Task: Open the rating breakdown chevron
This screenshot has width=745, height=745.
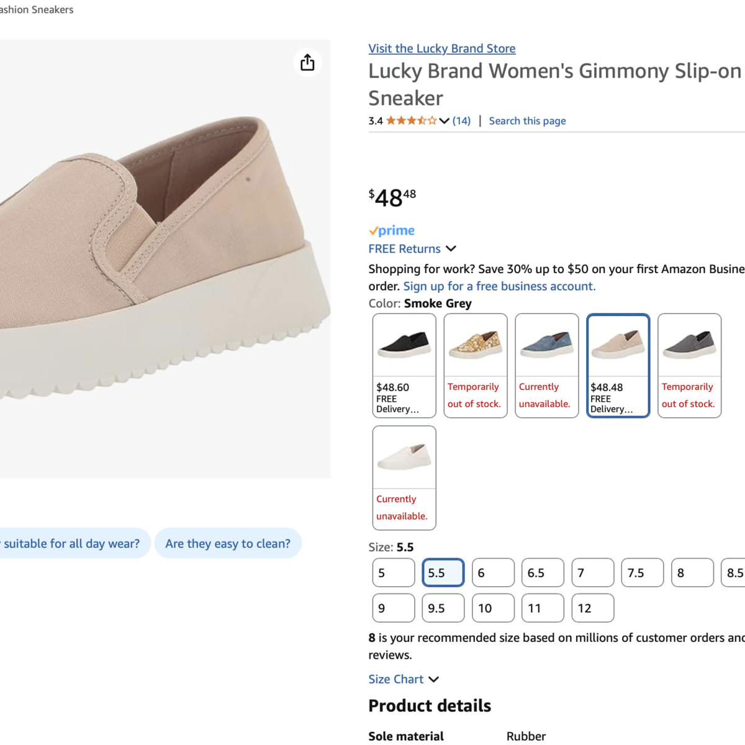Action: (x=444, y=121)
